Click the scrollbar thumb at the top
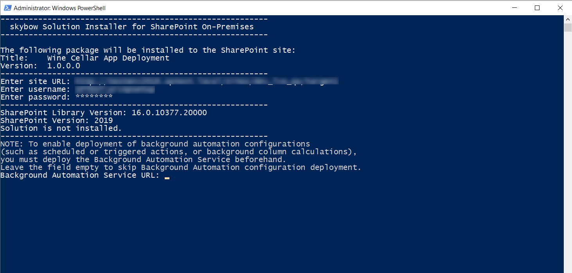The width and height of the screenshot is (572, 273). point(568,27)
